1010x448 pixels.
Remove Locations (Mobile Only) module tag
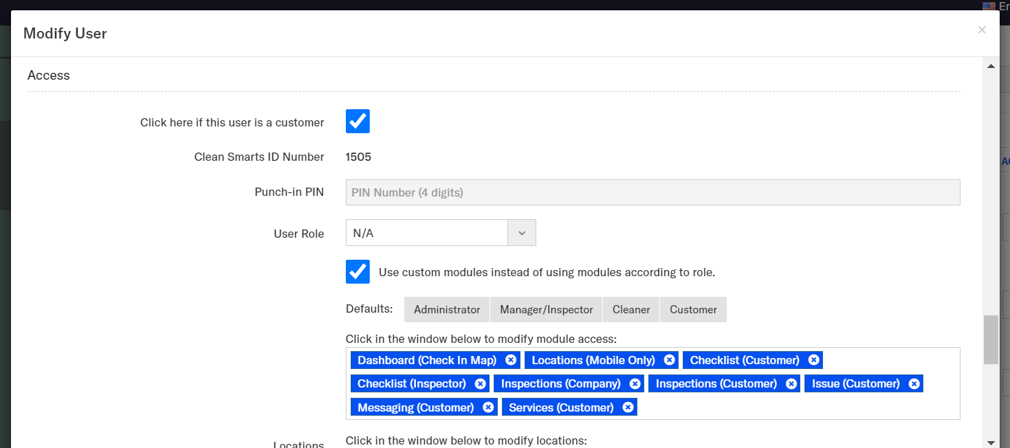669,360
